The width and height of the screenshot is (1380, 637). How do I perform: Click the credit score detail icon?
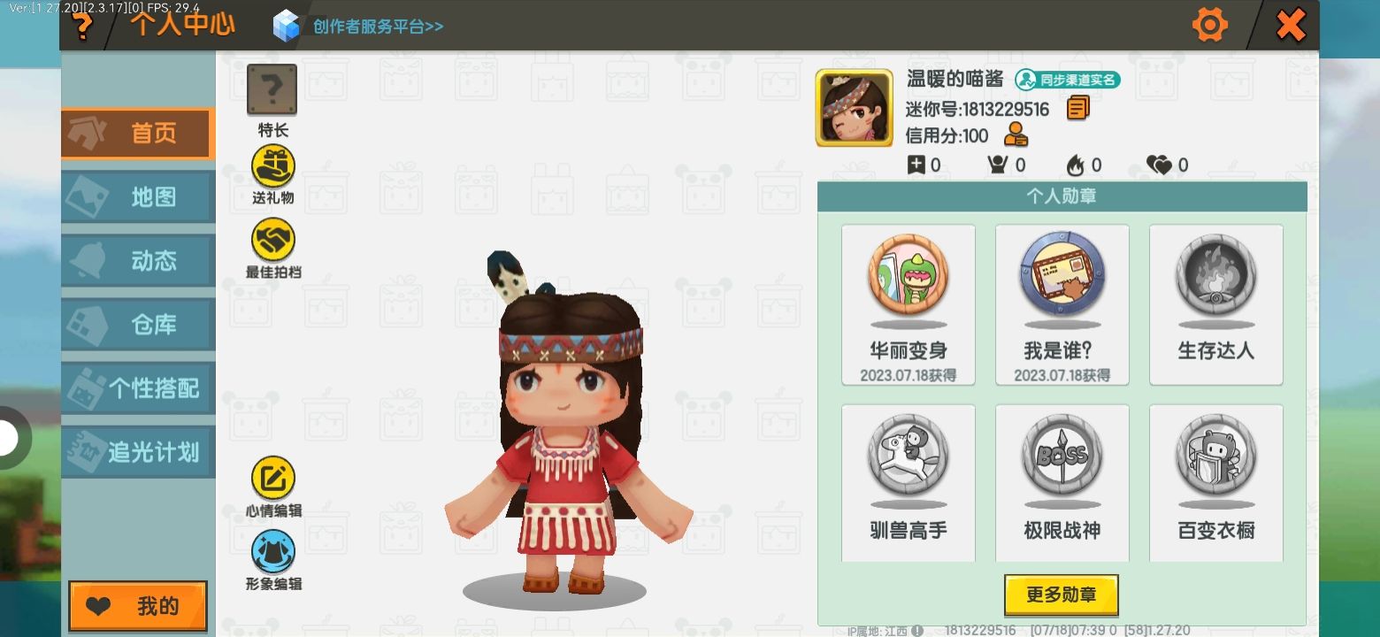(x=1016, y=135)
